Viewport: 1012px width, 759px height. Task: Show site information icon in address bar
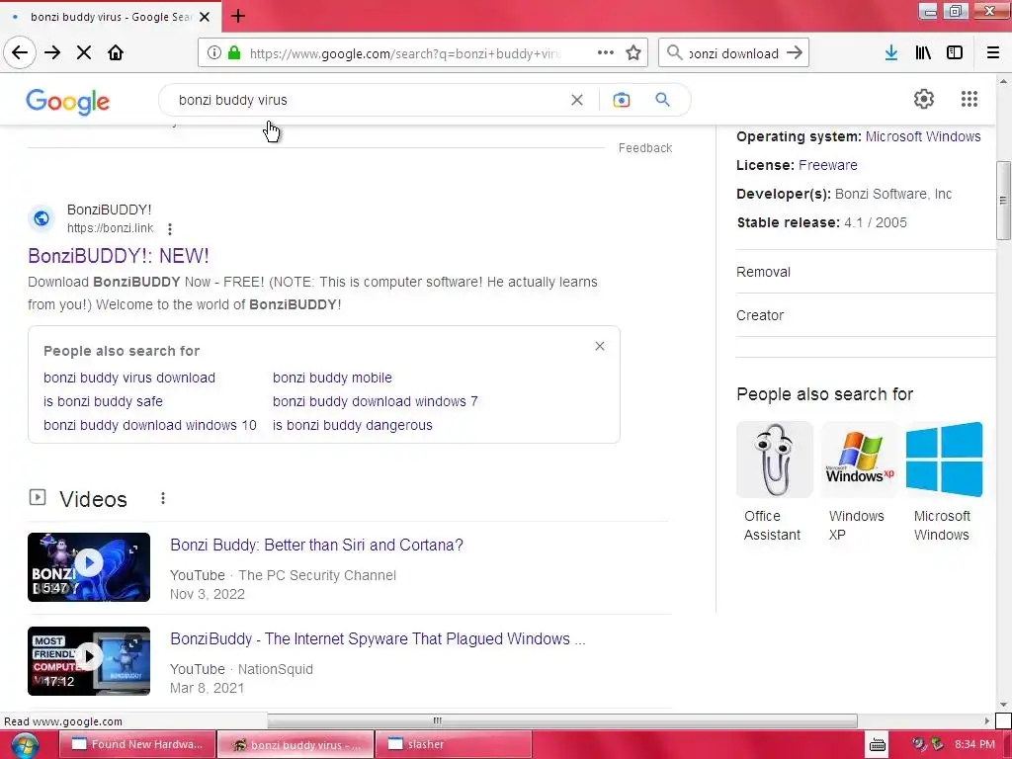pyautogui.click(x=214, y=53)
